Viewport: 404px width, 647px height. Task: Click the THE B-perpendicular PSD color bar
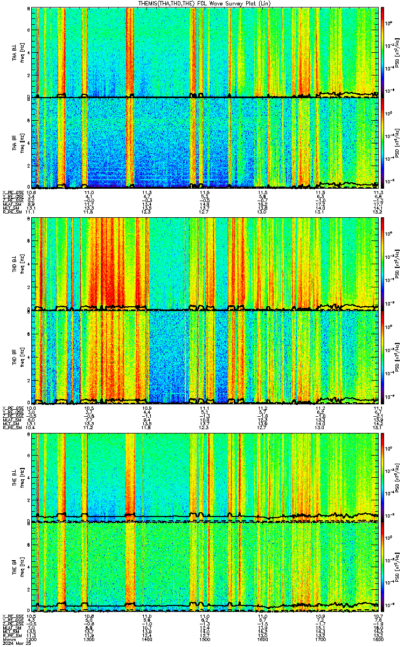click(383, 478)
